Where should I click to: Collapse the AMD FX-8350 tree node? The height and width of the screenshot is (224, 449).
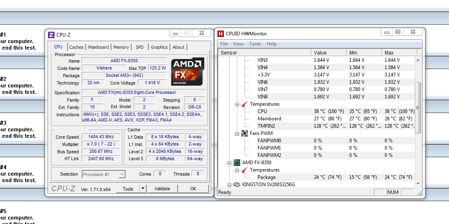coord(229,163)
